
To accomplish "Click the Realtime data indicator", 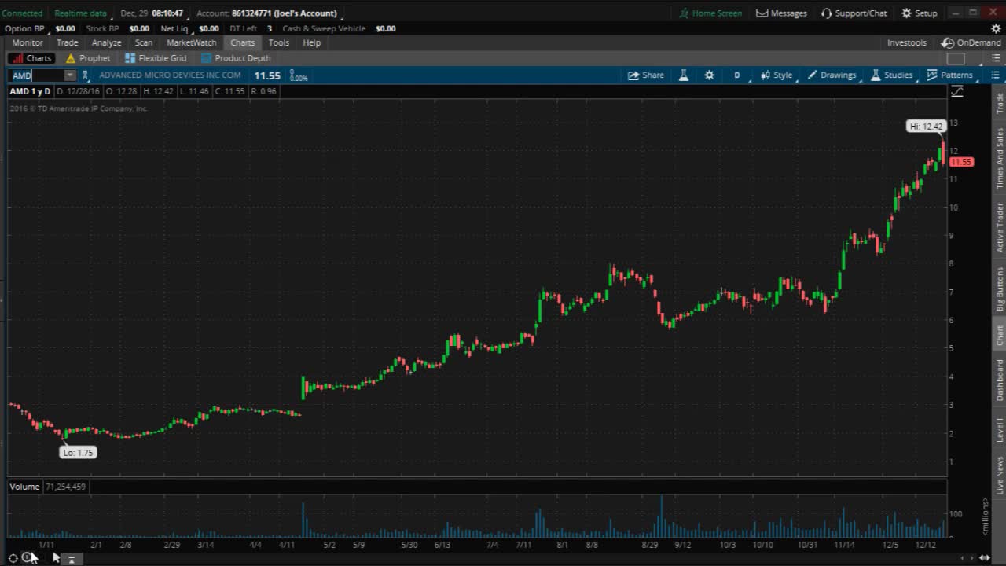I will [x=80, y=13].
